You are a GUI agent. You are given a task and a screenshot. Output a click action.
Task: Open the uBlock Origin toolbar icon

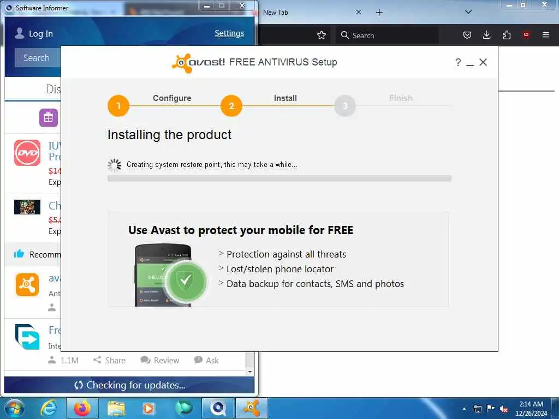click(526, 35)
